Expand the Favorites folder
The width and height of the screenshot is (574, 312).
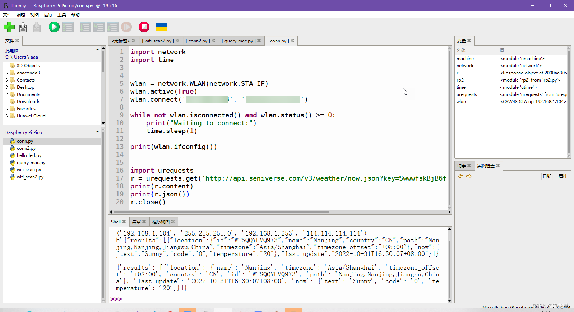click(x=7, y=109)
